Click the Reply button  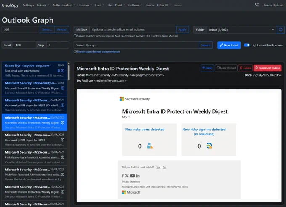click(x=207, y=68)
